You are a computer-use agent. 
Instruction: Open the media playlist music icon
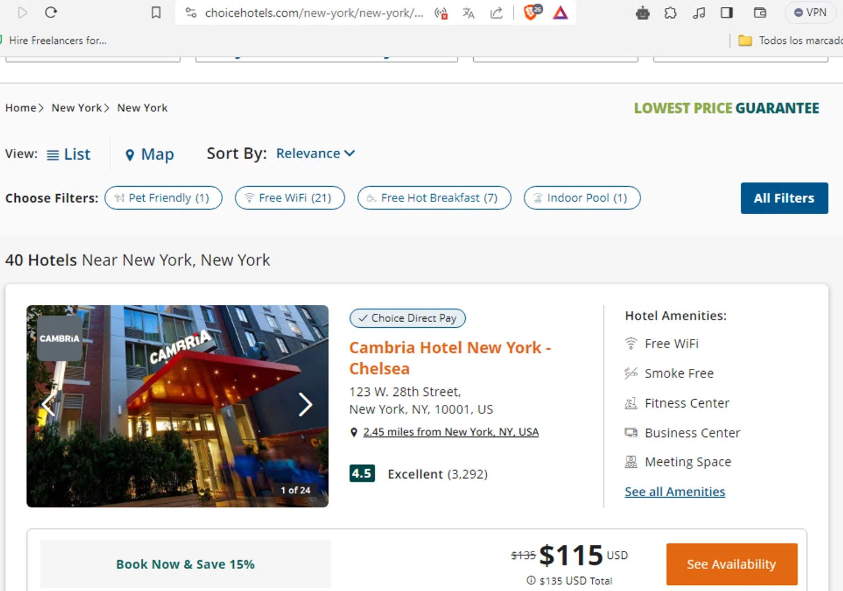pos(699,13)
